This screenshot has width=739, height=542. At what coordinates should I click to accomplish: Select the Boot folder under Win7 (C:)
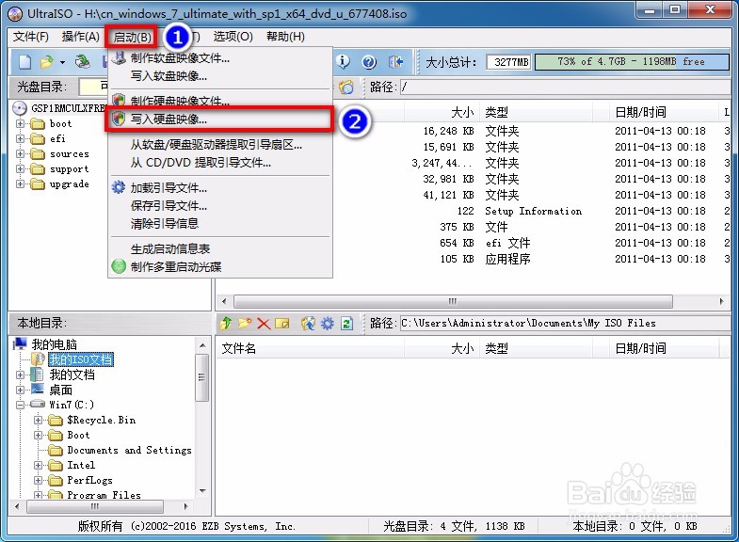pyautogui.click(x=78, y=435)
